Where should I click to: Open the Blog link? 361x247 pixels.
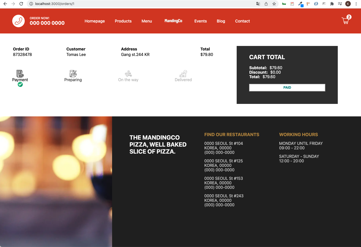pos(221,21)
